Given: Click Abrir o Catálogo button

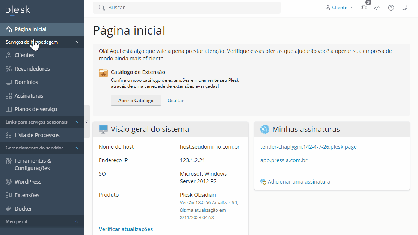Looking at the screenshot, I should pyautogui.click(x=136, y=101).
